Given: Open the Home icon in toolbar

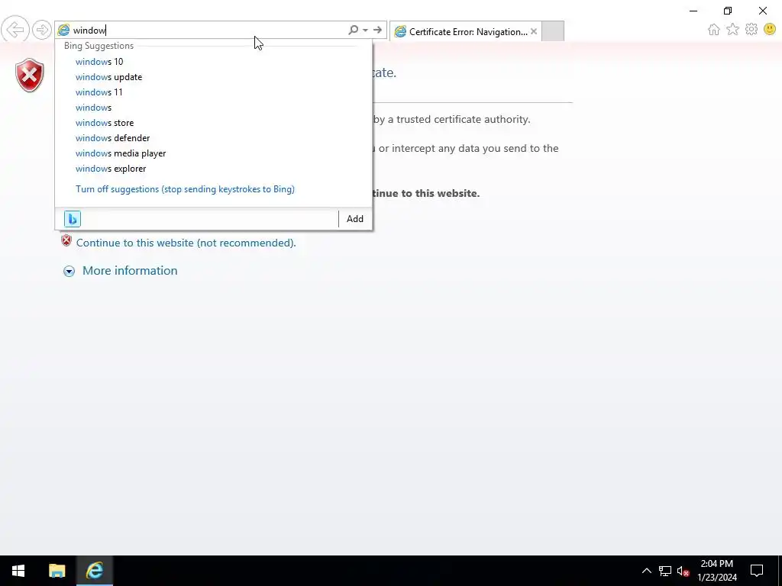Looking at the screenshot, I should pos(714,30).
